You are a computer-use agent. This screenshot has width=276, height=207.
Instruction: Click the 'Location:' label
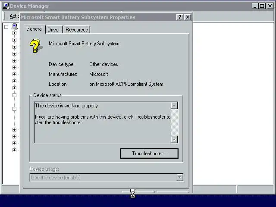[58, 84]
